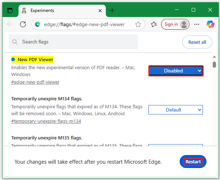Launch the Copilot icon

coord(210,24)
